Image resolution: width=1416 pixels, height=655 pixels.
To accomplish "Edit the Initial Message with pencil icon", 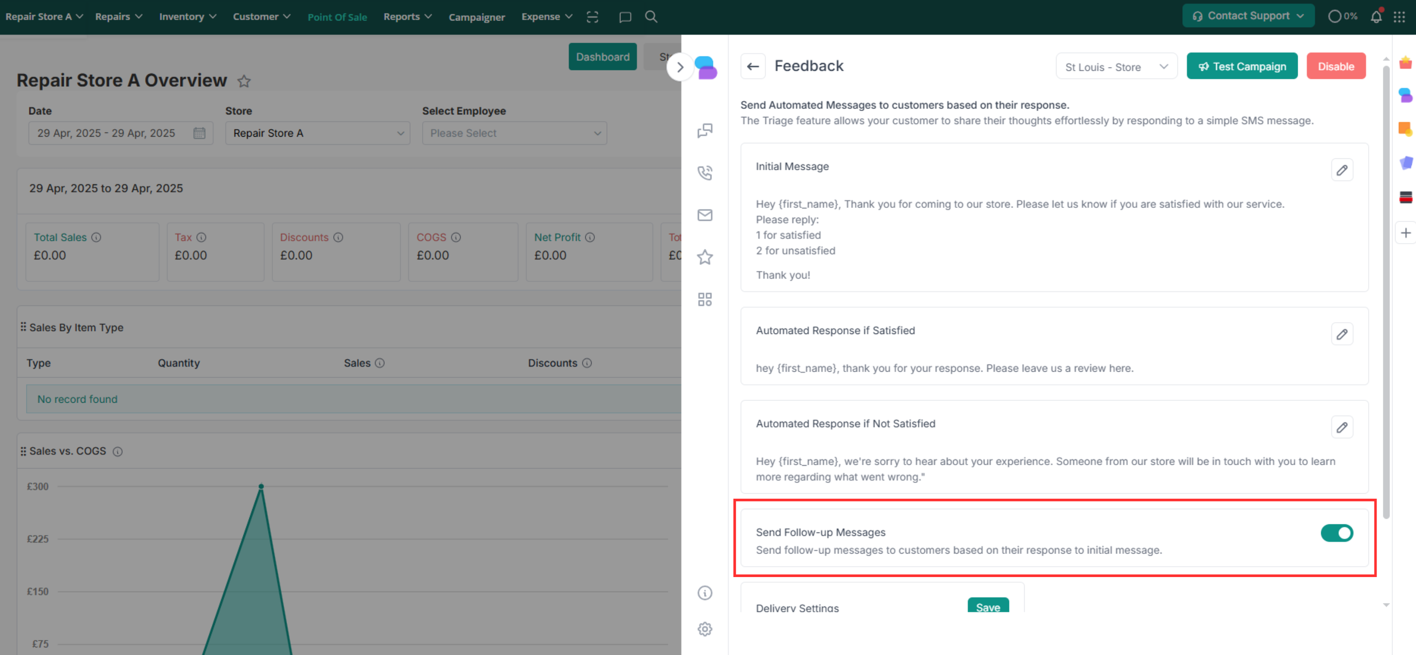I will click(1341, 170).
